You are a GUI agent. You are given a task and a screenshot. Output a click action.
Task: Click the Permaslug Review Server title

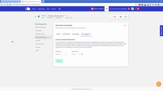tap(56, 16)
